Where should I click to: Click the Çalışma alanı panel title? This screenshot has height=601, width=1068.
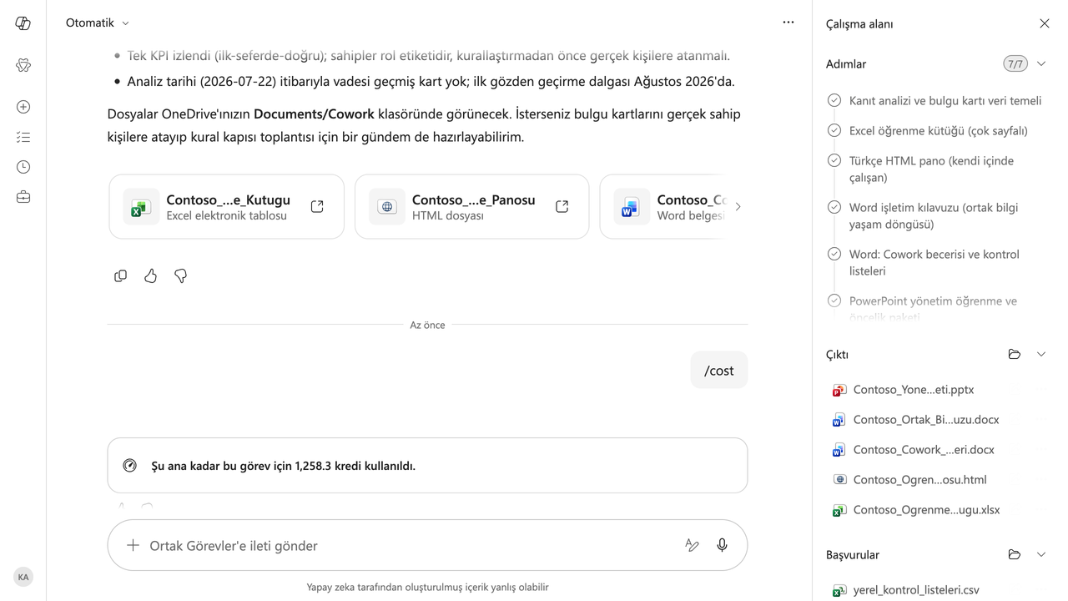point(859,24)
